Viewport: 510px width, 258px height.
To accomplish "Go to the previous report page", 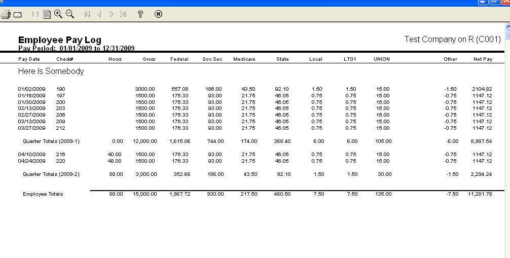I will click(99, 14).
